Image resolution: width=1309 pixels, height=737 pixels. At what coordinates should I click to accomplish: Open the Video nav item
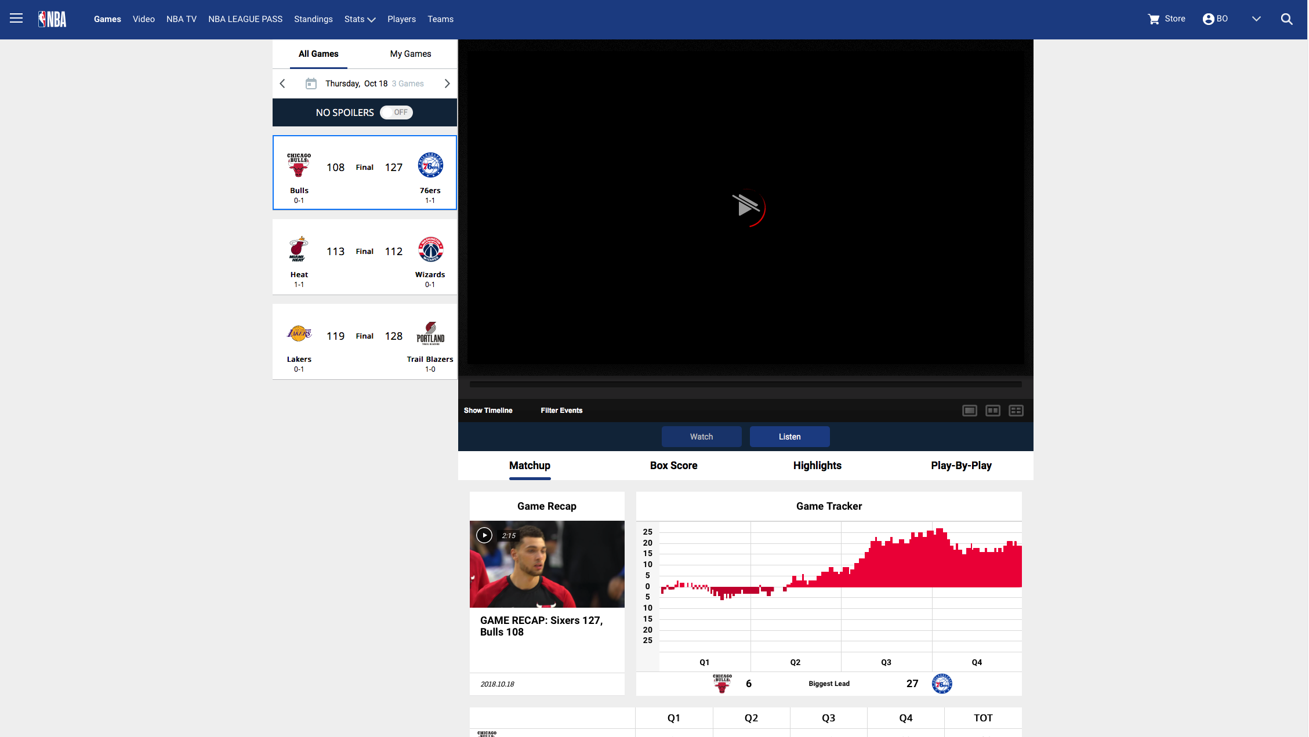pos(144,19)
